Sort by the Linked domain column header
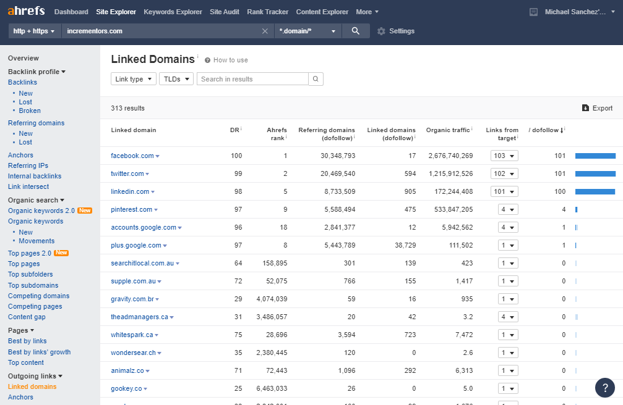The image size is (623, 405). [x=134, y=130]
